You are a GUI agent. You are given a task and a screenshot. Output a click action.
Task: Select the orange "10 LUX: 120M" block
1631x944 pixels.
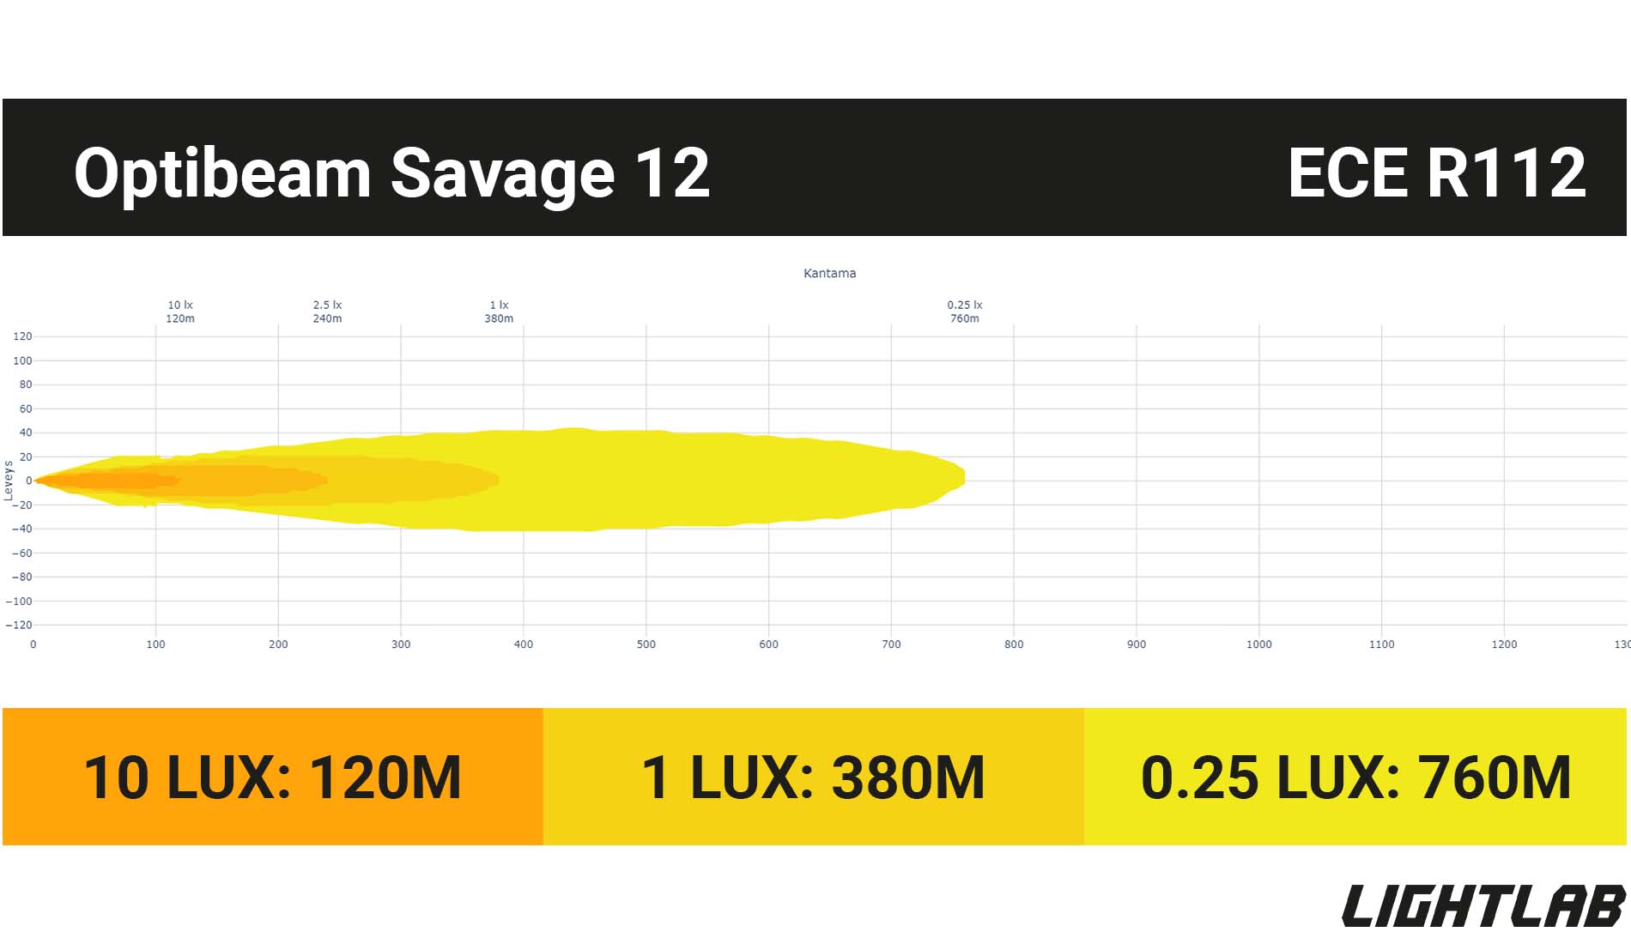tap(273, 777)
